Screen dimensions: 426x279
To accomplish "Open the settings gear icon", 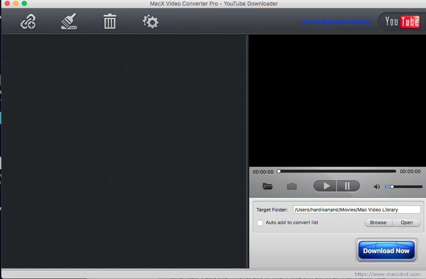I will pyautogui.click(x=150, y=22).
